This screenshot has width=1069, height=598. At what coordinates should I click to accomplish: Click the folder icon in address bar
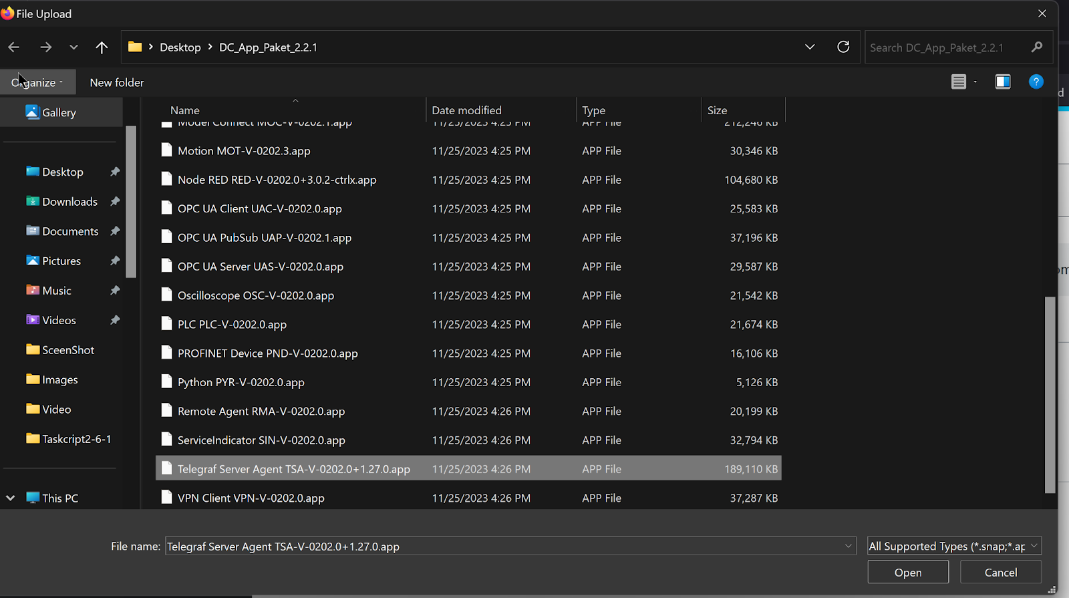coord(135,47)
